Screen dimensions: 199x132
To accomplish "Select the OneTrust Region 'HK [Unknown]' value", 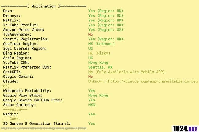I will point(101,44).
